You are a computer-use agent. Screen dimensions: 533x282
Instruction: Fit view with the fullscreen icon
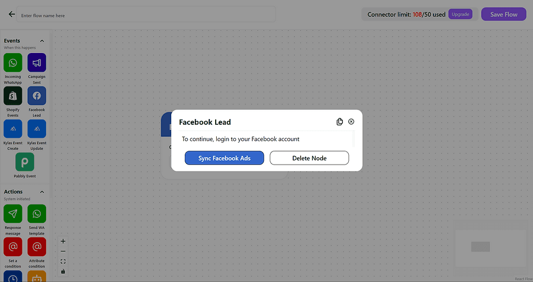pos(63,261)
